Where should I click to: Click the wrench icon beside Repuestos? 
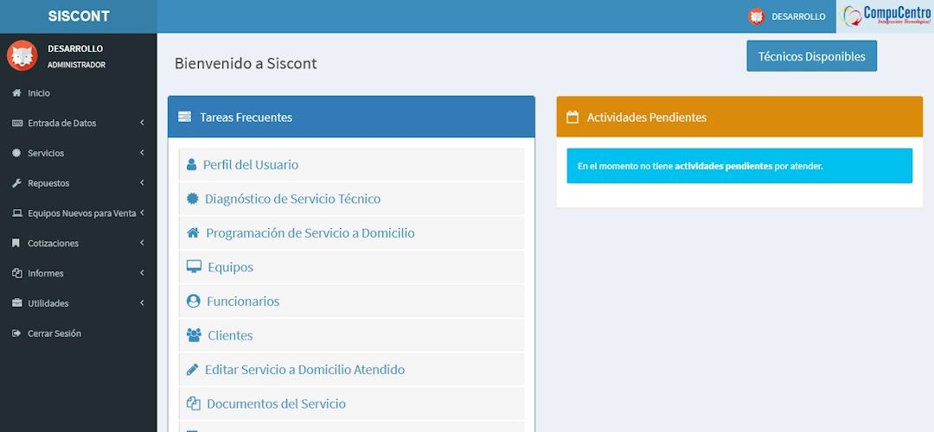click(16, 183)
